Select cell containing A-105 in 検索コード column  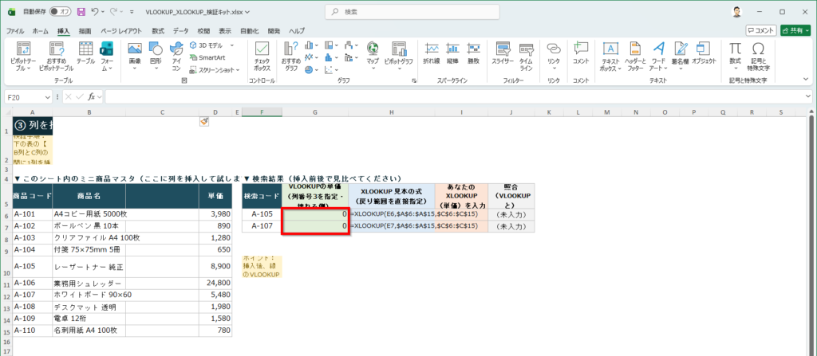click(x=262, y=214)
